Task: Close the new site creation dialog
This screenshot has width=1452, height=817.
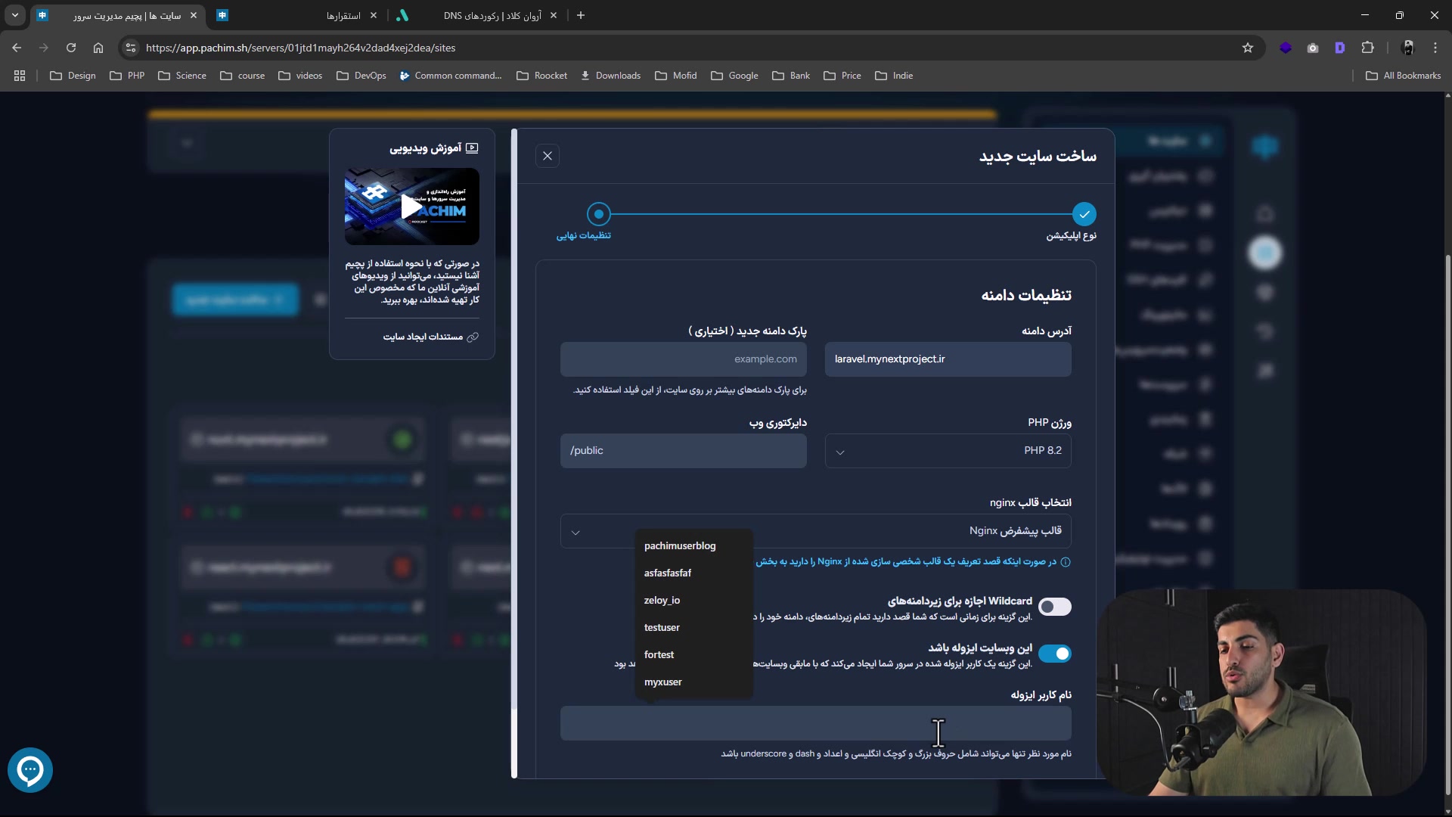Action: pos(548,156)
